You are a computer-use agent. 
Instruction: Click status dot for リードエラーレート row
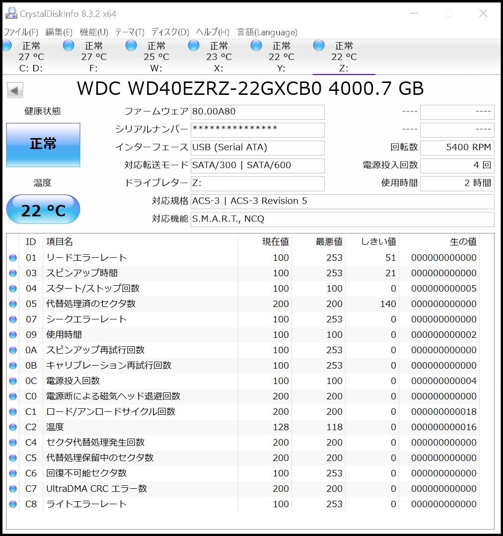pyautogui.click(x=13, y=258)
